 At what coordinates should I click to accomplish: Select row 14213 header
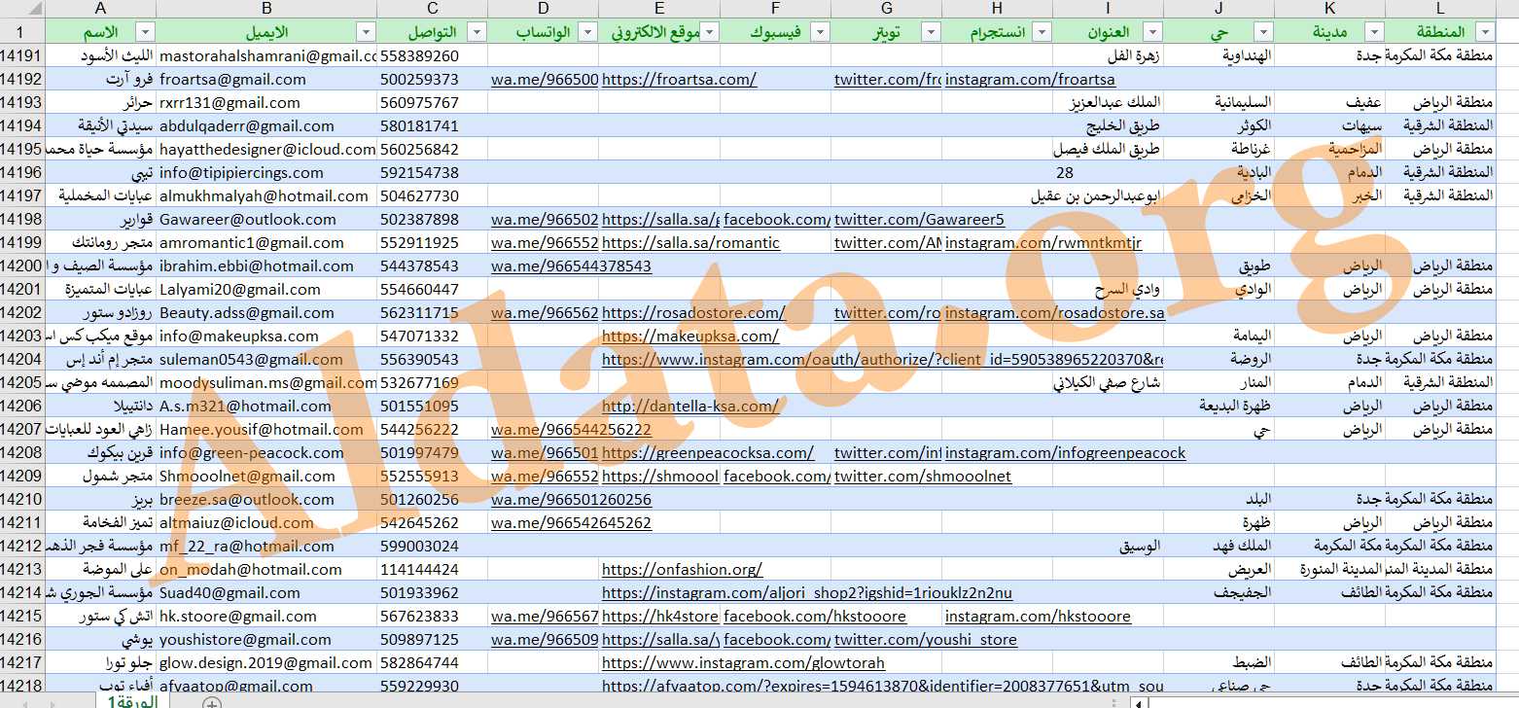coord(21,569)
